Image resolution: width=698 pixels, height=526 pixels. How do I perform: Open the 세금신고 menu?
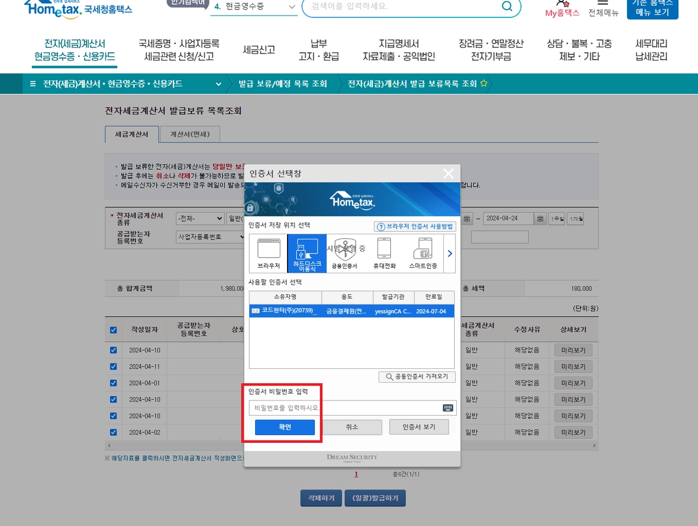[x=259, y=49]
